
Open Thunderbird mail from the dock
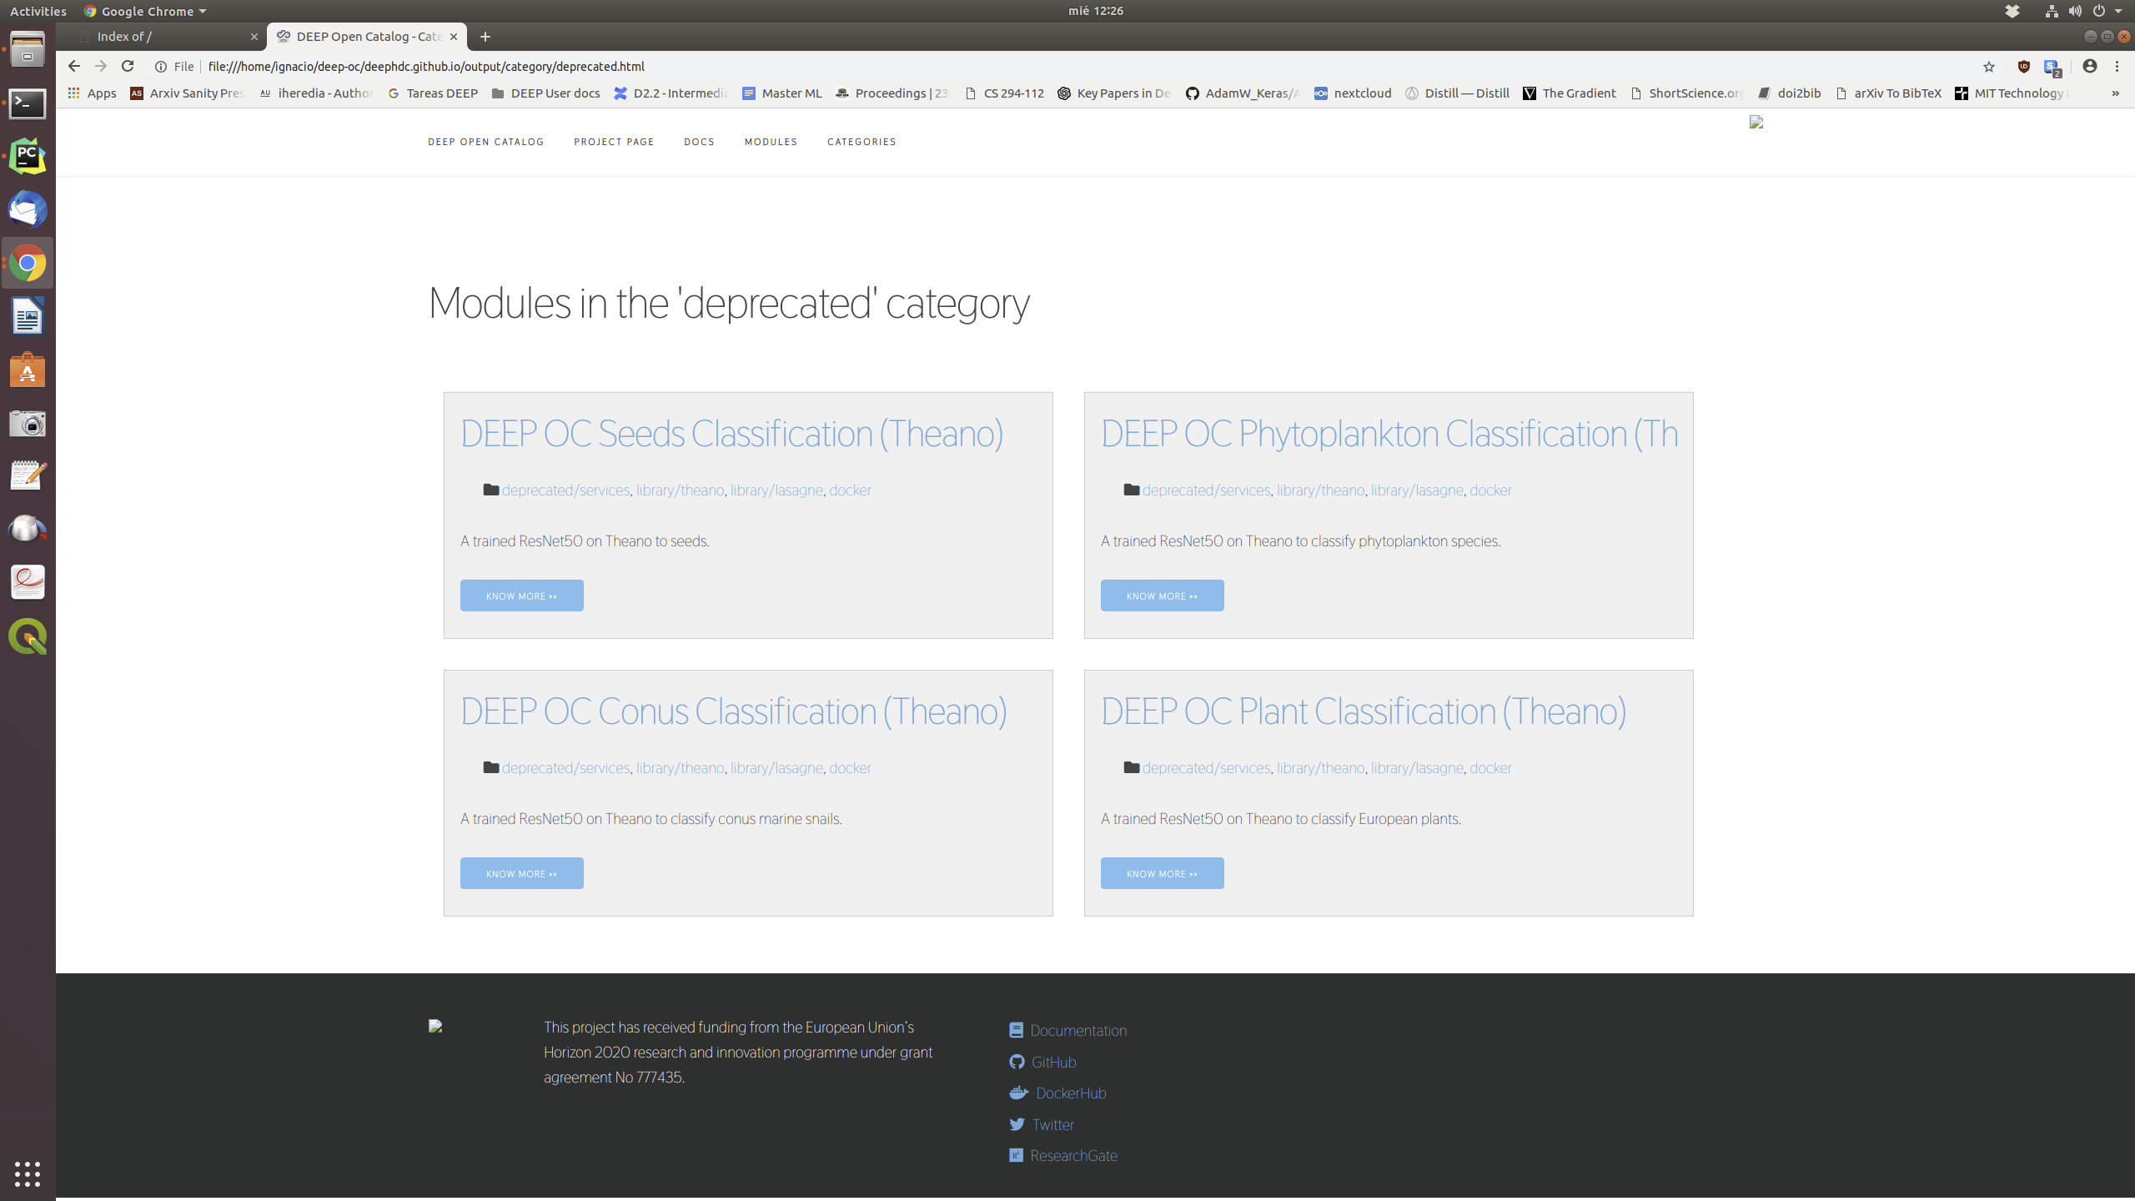[28, 209]
